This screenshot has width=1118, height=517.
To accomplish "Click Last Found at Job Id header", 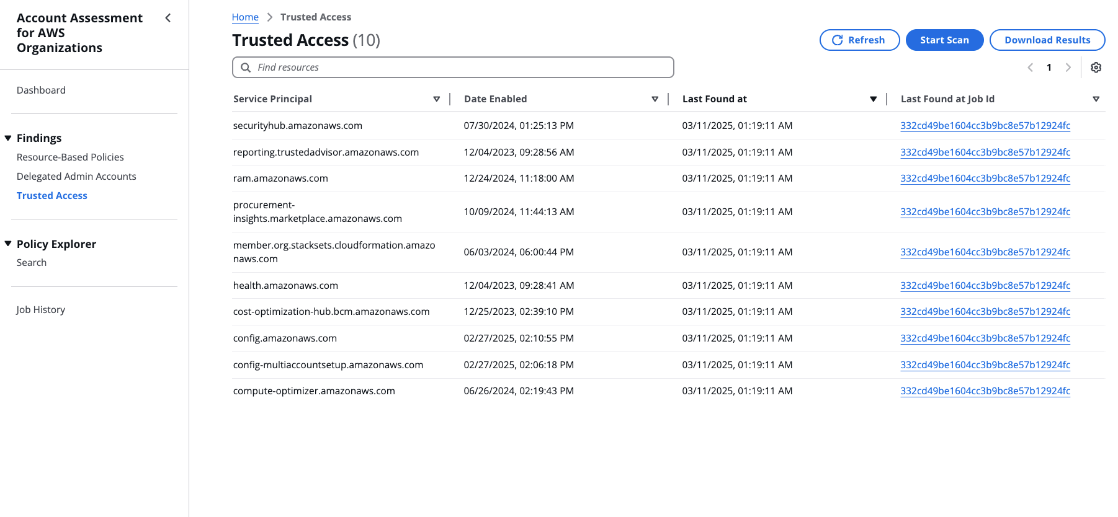I will point(947,99).
